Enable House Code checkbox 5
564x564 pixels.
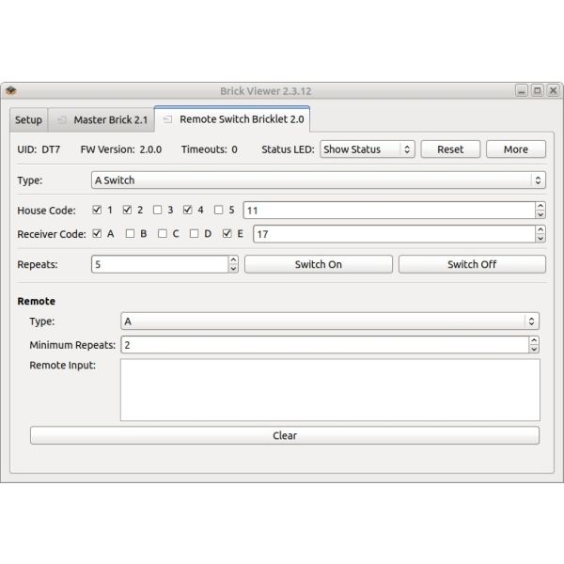[x=218, y=210]
